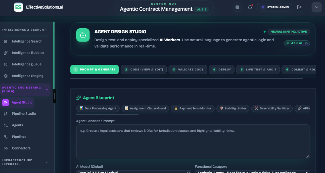Click the Agents people icon
The image size is (325, 173).
coord(6,125)
